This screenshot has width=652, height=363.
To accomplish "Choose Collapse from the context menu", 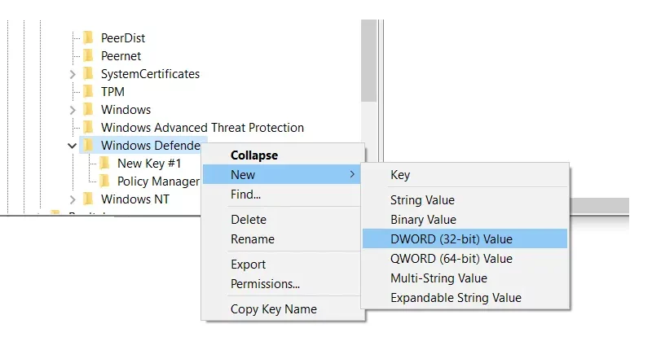I will point(281,155).
